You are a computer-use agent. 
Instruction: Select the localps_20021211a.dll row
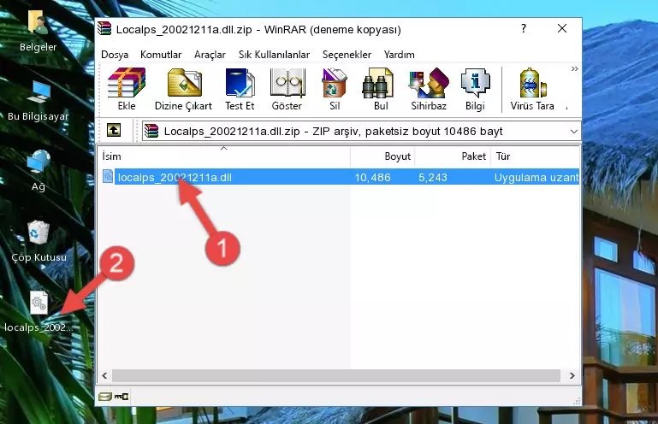pos(341,177)
